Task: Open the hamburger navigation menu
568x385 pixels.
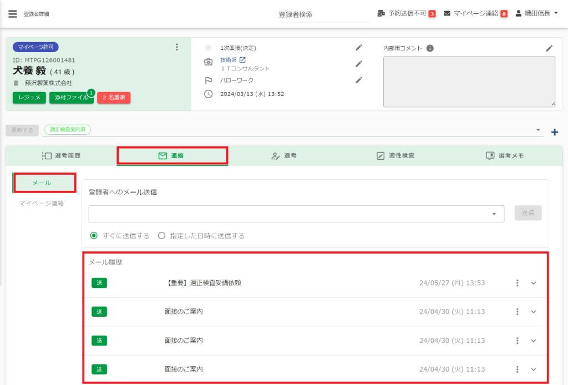Action: coord(12,14)
